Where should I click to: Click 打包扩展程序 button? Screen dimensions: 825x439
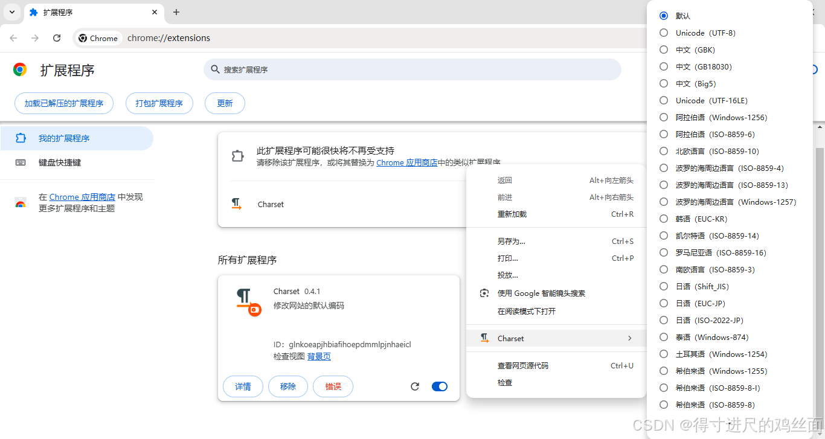[x=159, y=103]
